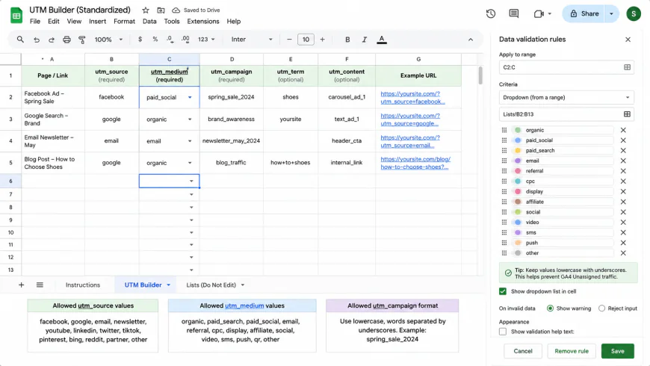Star the UTM Builder document
This screenshot has height=366, width=650.
[146, 10]
